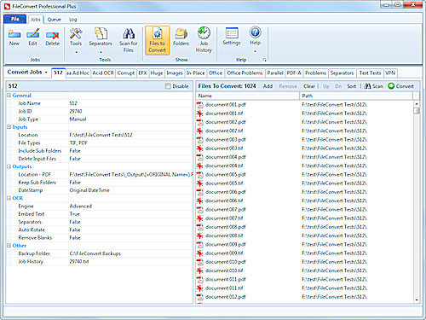
Task: Click the Job Type value Manual
Action: coord(78,119)
